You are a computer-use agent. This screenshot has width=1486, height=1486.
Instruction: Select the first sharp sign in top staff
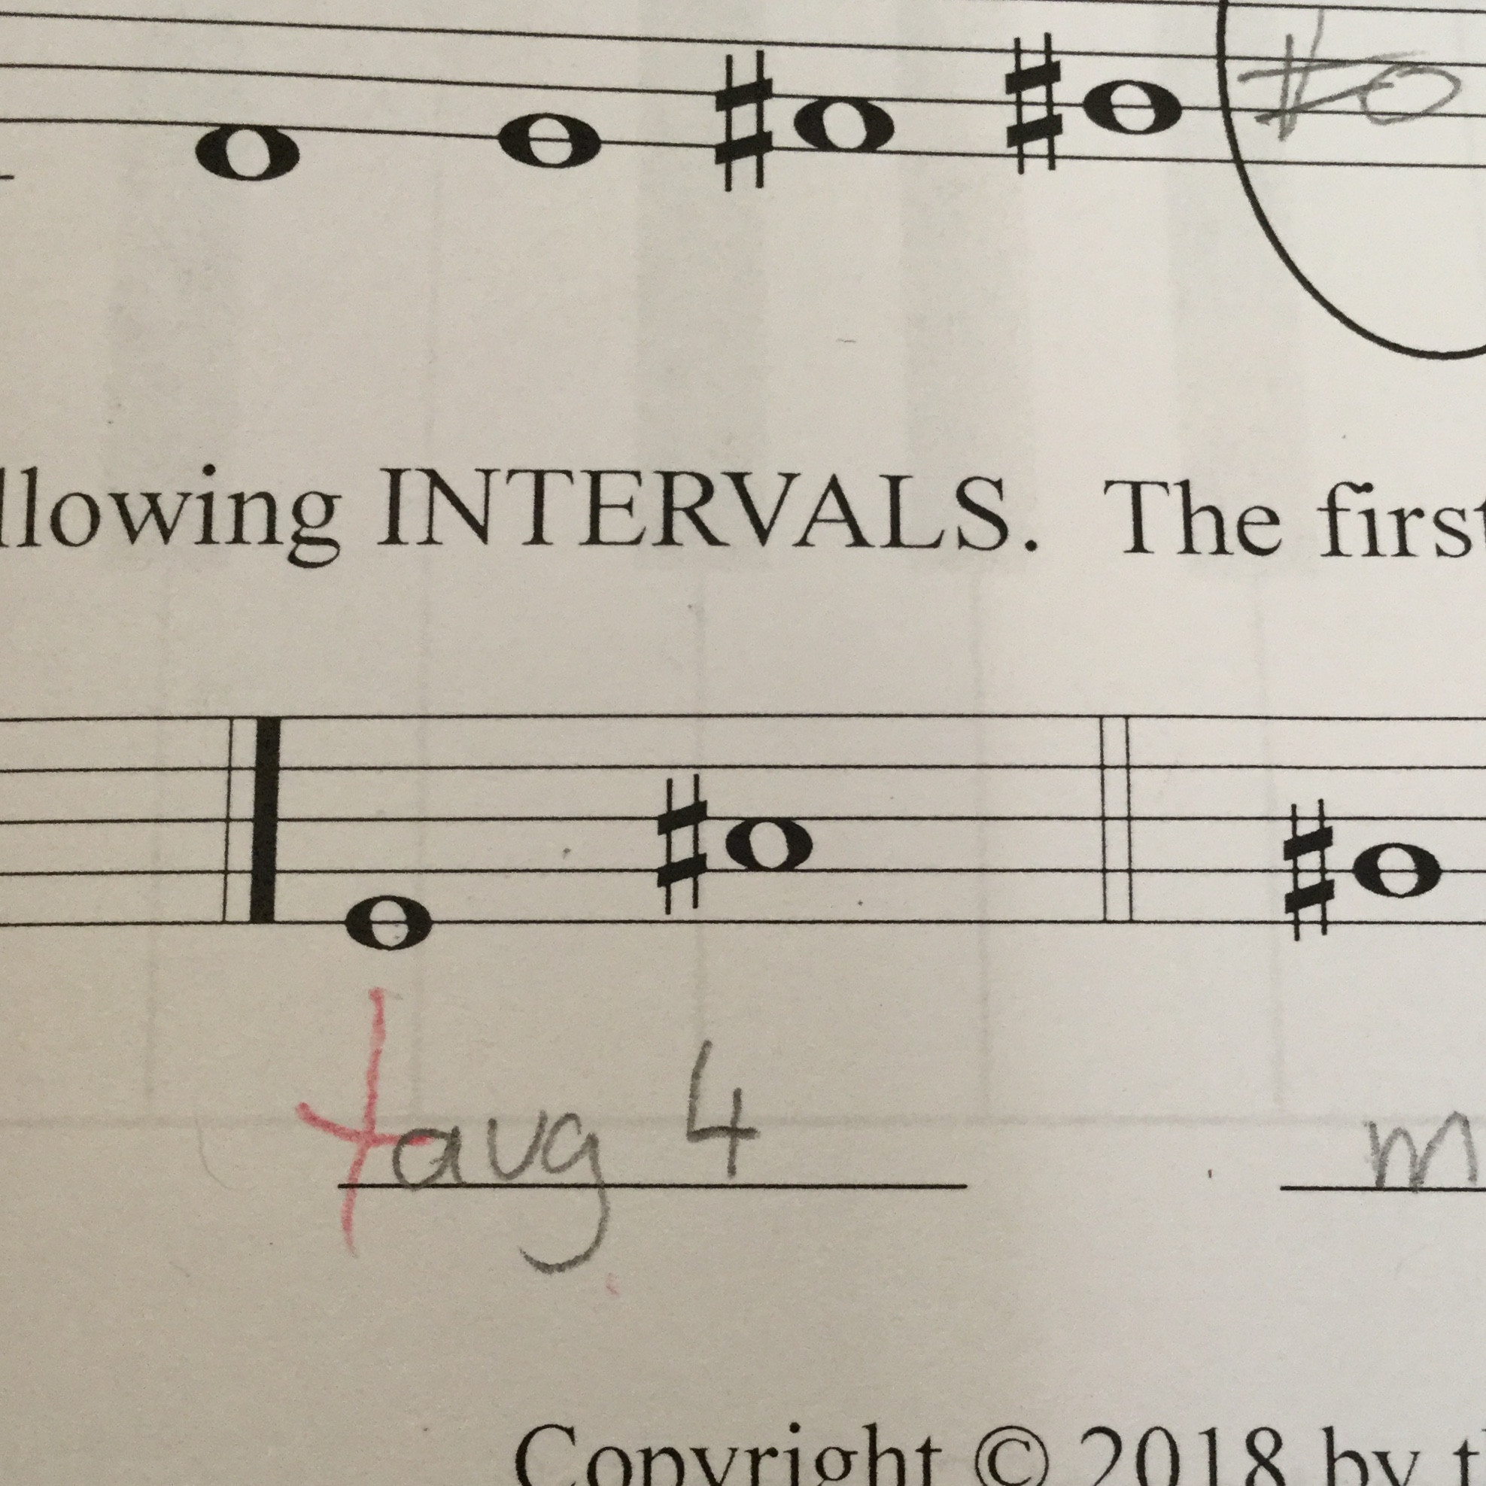pos(743,118)
